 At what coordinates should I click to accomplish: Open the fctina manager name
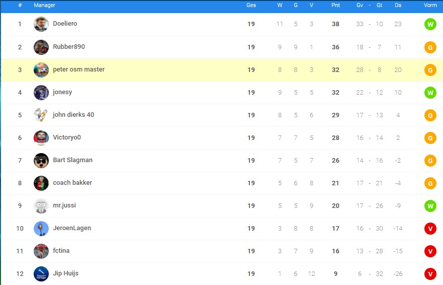[x=61, y=250]
